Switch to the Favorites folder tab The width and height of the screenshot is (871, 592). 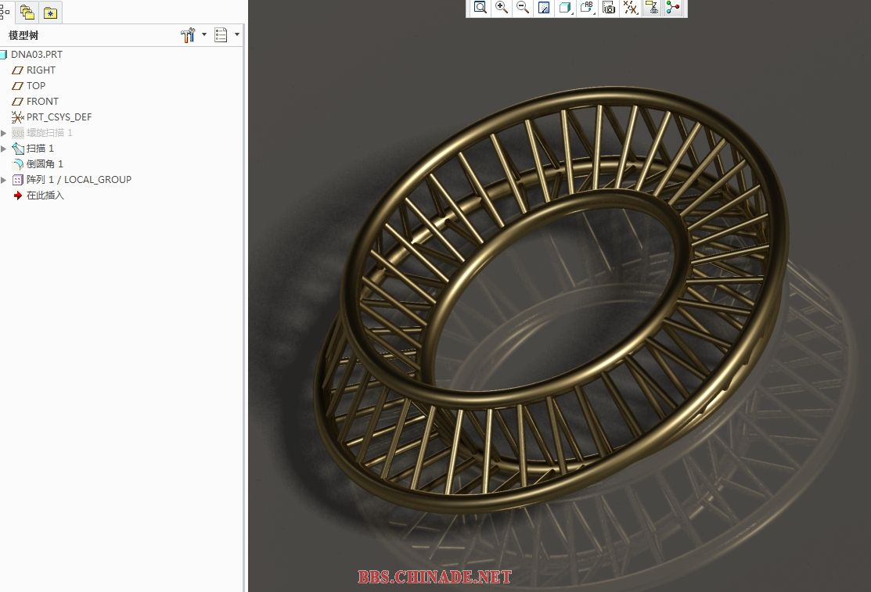tap(51, 12)
